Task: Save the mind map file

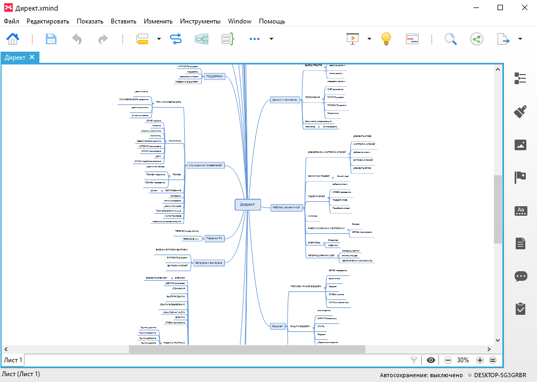Action: (51, 39)
